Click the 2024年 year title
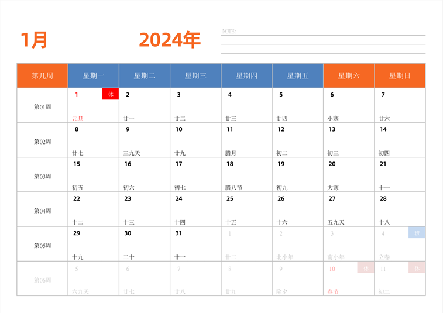Viewport: 443px width, 313px height. (170, 40)
